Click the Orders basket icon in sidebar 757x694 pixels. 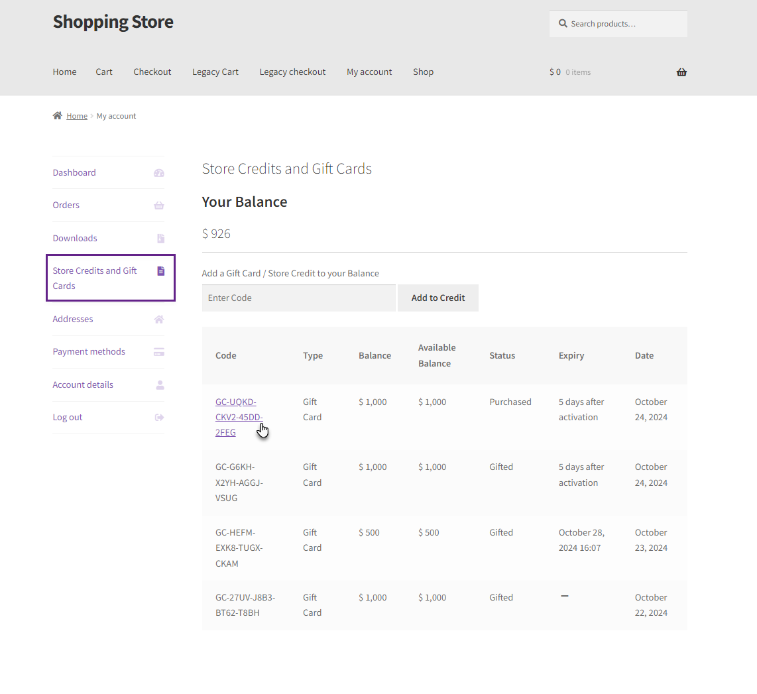159,205
